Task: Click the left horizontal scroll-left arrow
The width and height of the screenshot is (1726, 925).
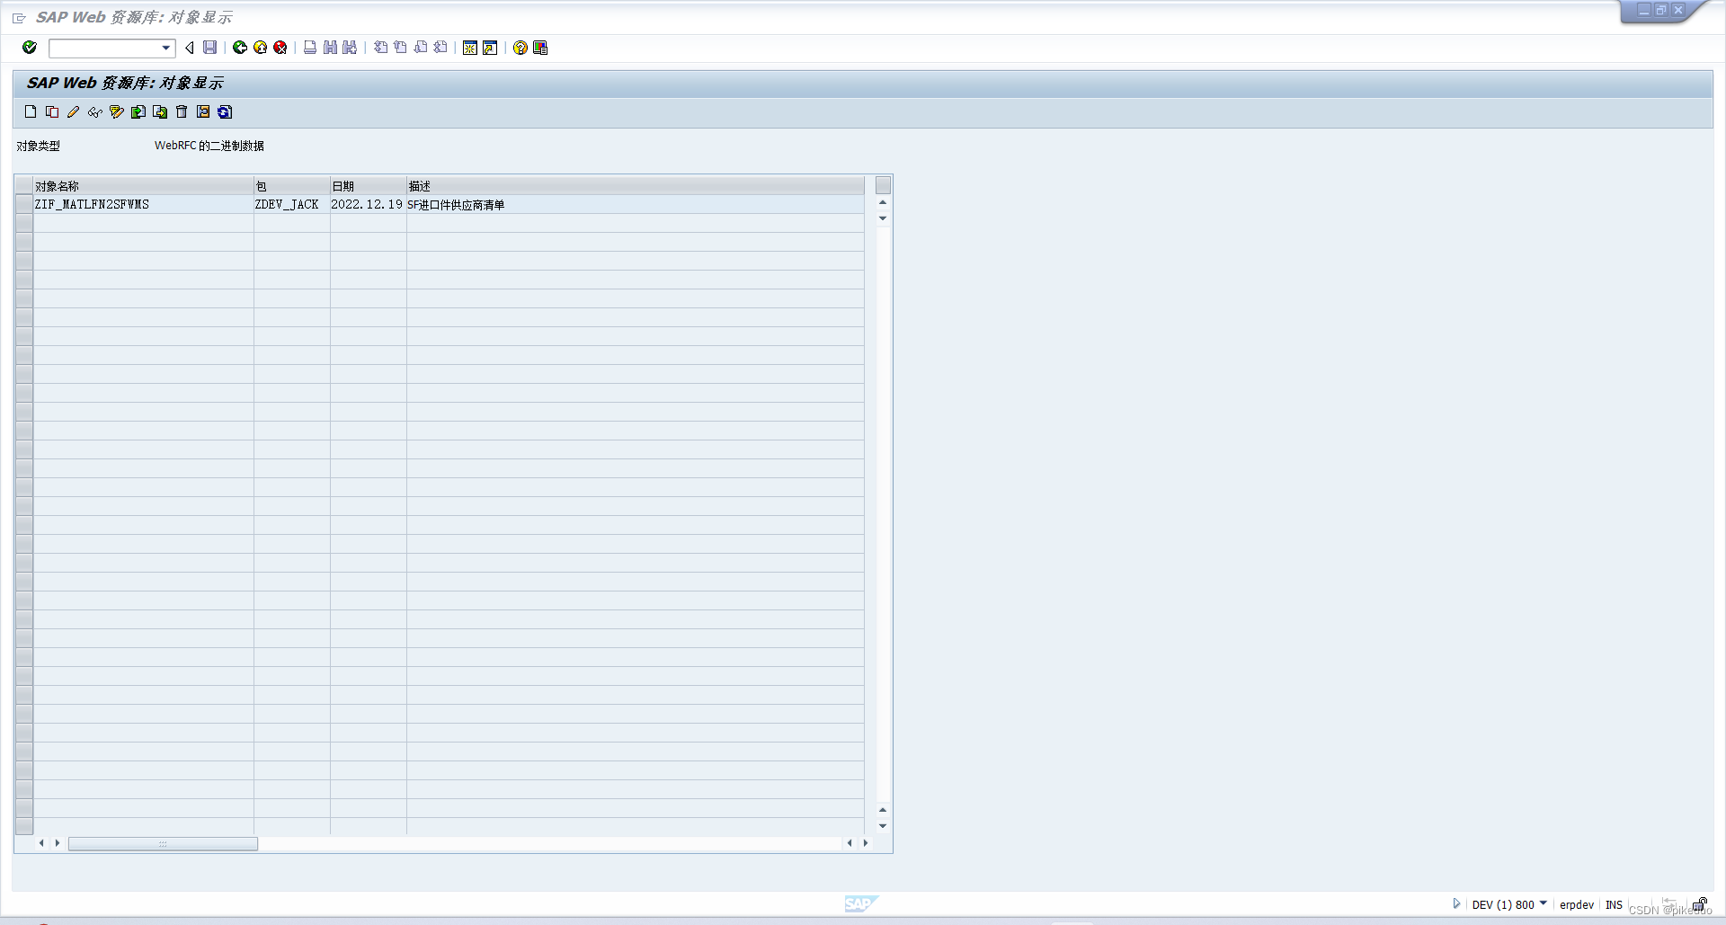Action: point(41,843)
